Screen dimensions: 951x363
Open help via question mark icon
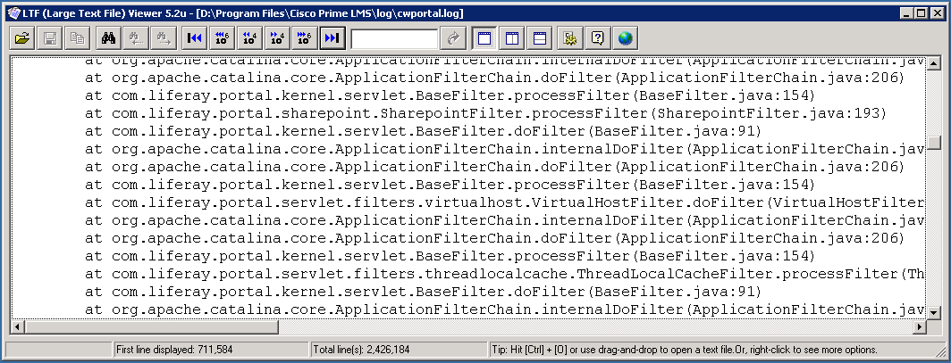click(x=597, y=38)
